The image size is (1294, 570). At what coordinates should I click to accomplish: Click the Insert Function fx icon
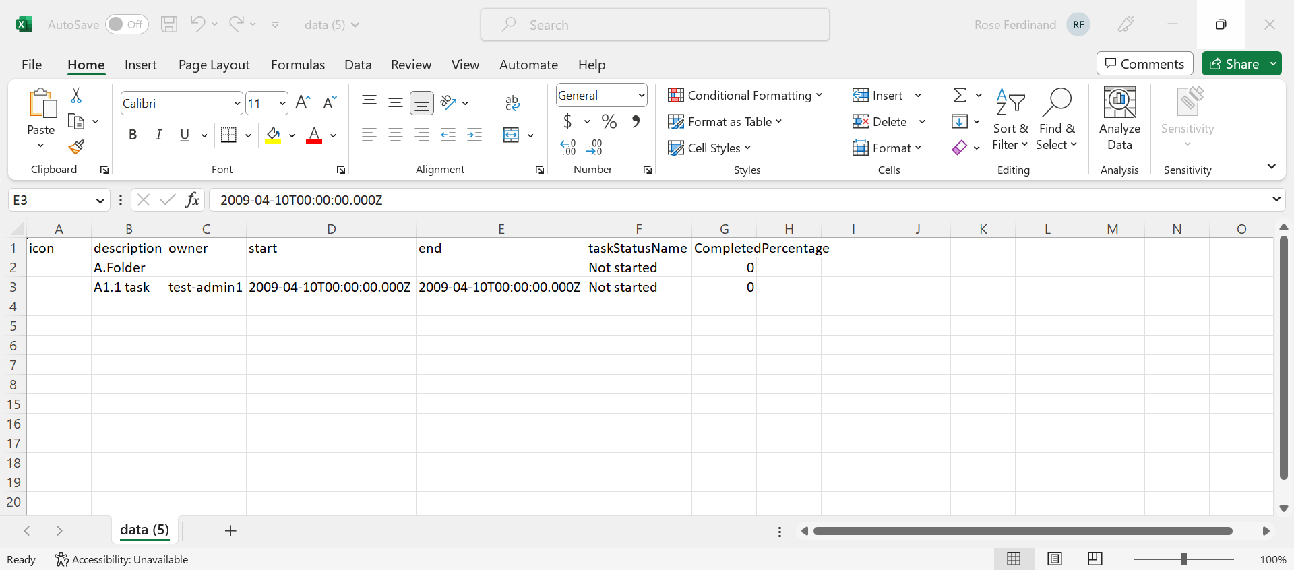[193, 200]
